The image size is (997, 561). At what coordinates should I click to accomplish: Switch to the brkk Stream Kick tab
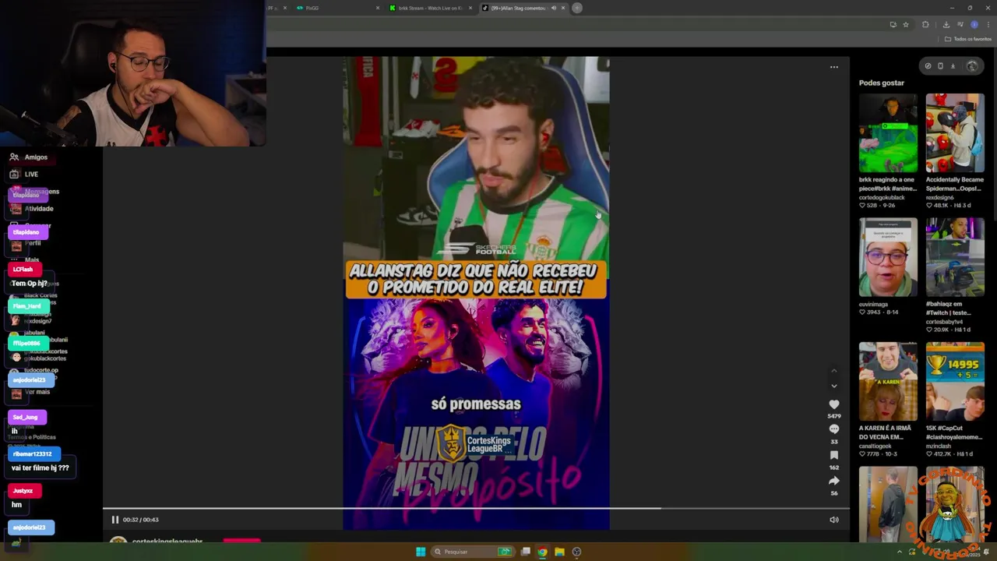pyautogui.click(x=428, y=8)
